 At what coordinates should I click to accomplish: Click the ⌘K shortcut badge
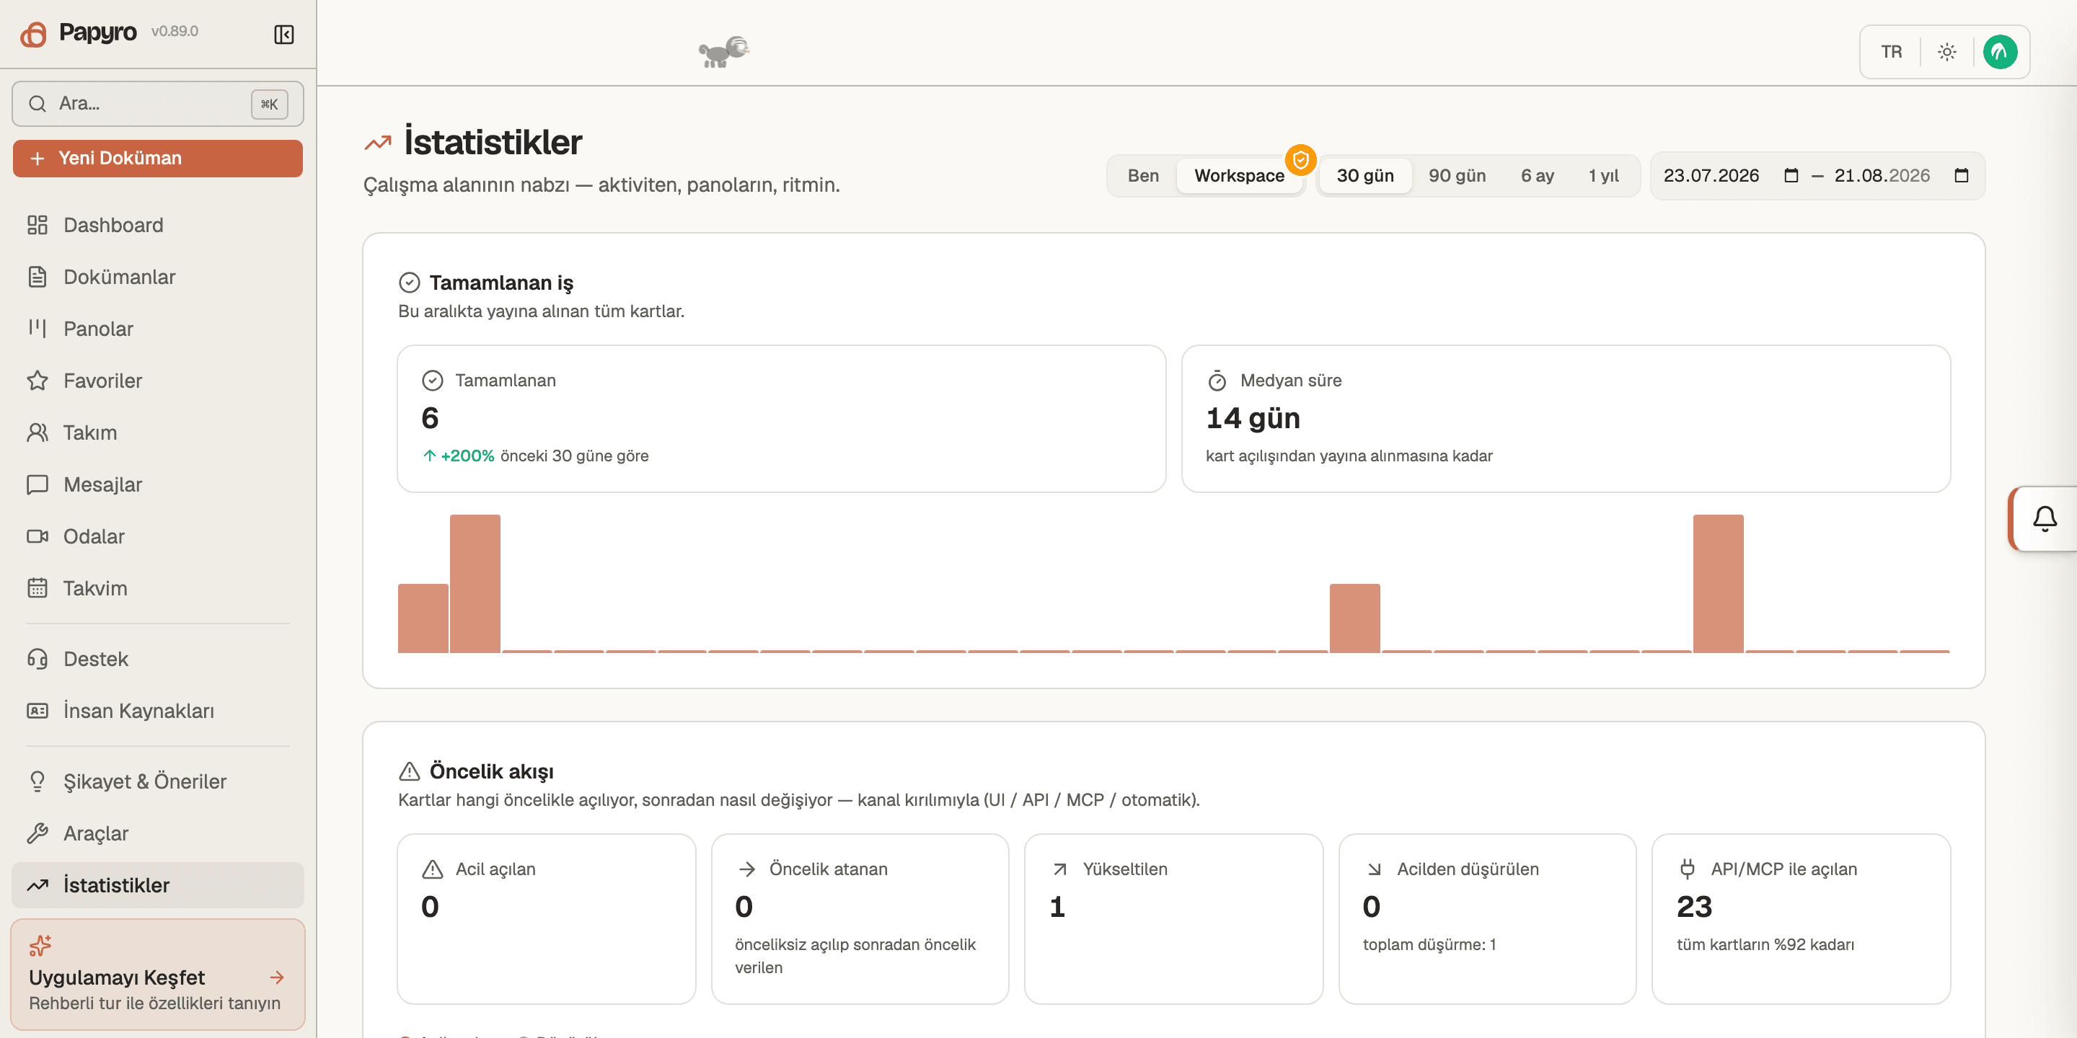tap(269, 104)
